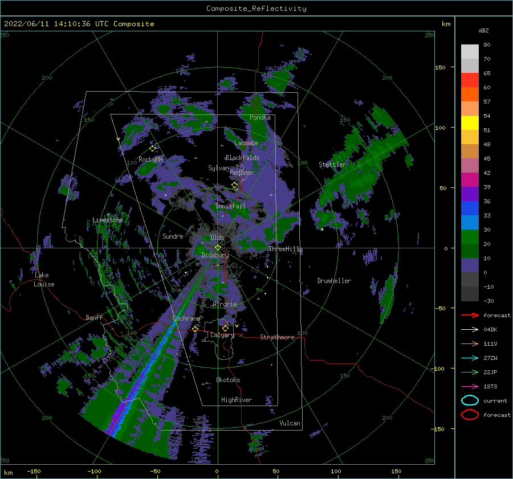The width and height of the screenshot is (513, 479).
Task: Click the Composite_Reflectivity title text
Action: point(256,9)
